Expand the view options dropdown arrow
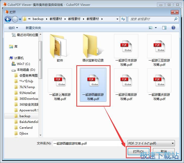The image size is (184, 163). coord(156,28)
